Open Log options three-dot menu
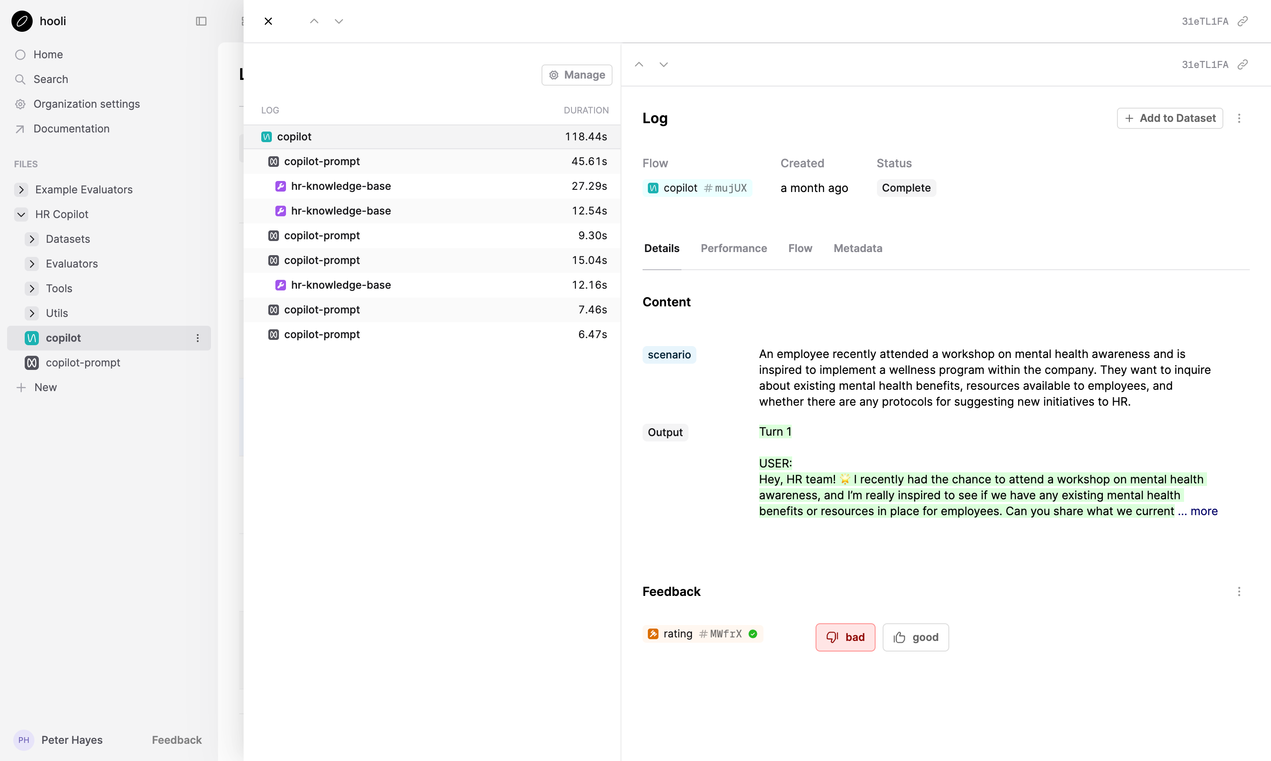Image resolution: width=1271 pixels, height=761 pixels. (x=1239, y=118)
